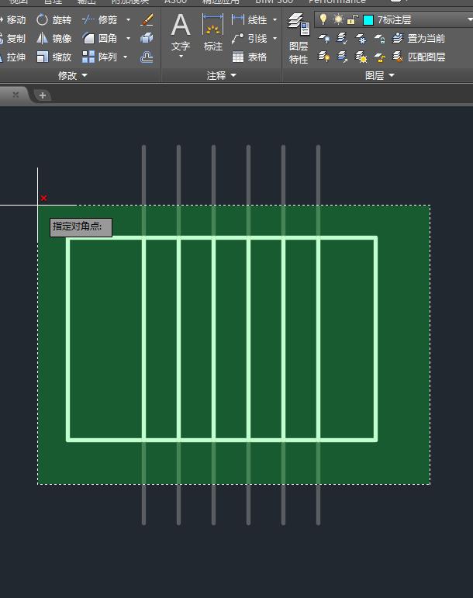Click the Isolate layer icon (second, upper row)
Image resolution: width=473 pixels, height=598 pixels.
point(342,38)
